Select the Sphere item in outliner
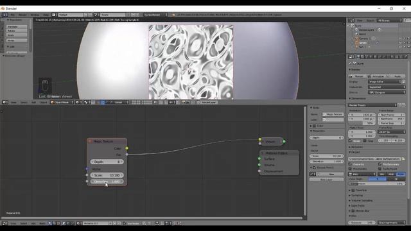The width and height of the screenshot is (411, 231). click(363, 43)
